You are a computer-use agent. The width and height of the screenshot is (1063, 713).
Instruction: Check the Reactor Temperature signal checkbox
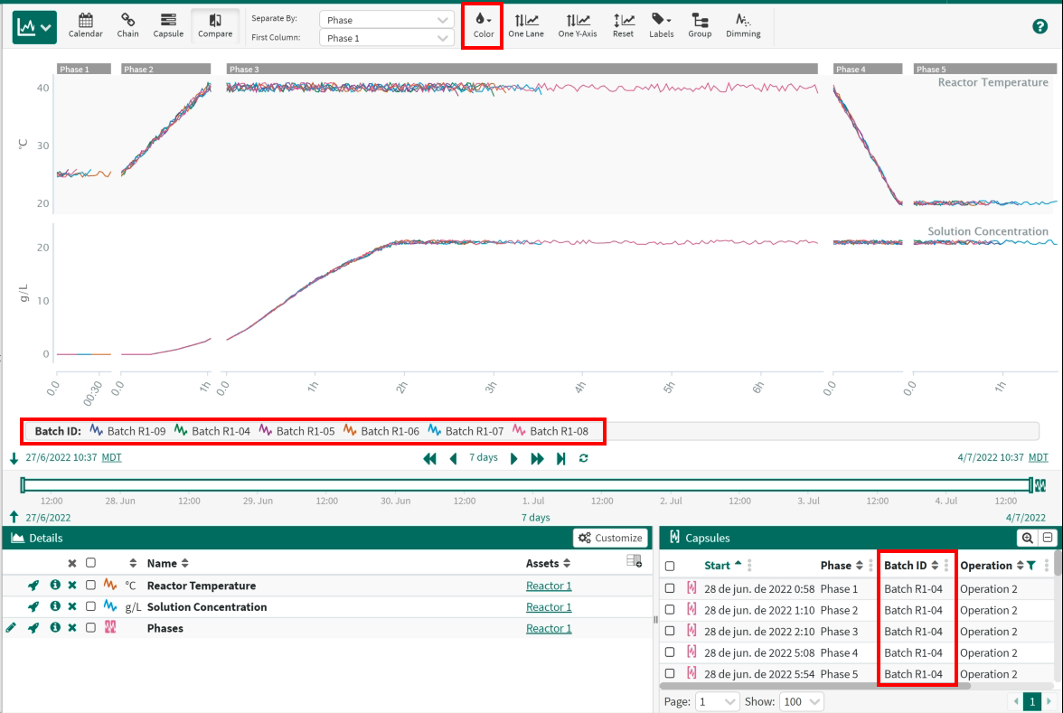(90, 586)
